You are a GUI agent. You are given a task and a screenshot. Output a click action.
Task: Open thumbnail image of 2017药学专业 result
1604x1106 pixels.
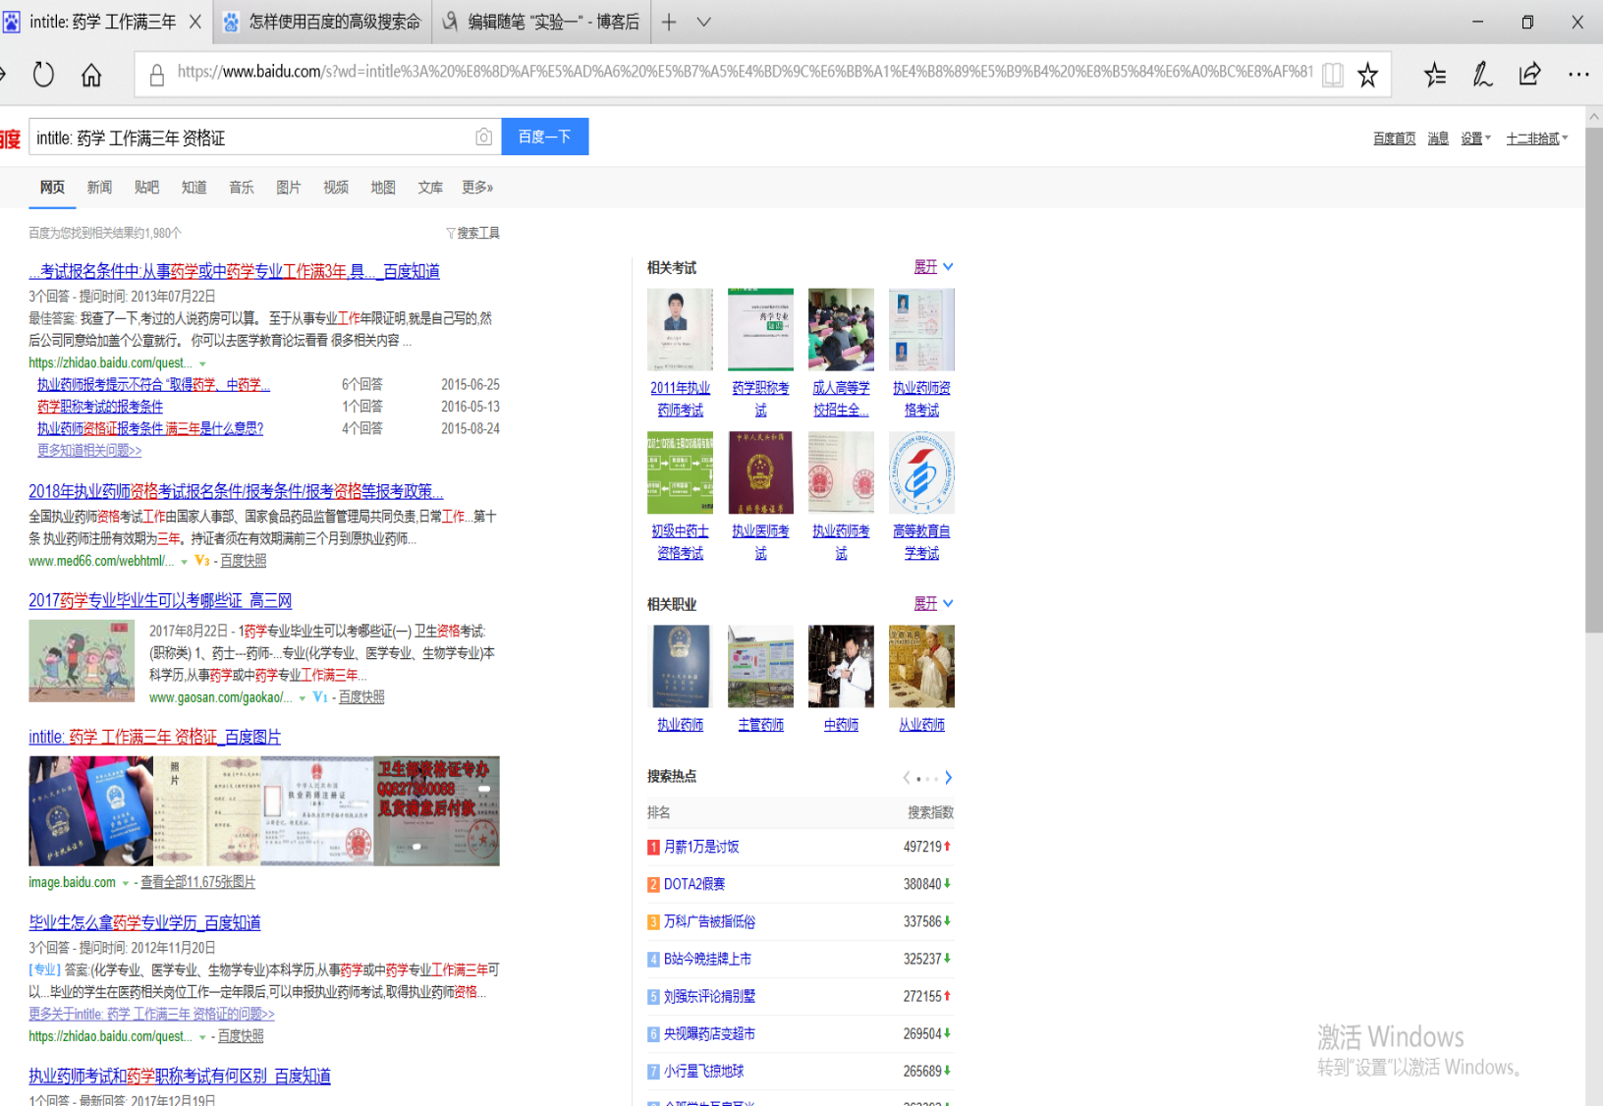point(82,660)
